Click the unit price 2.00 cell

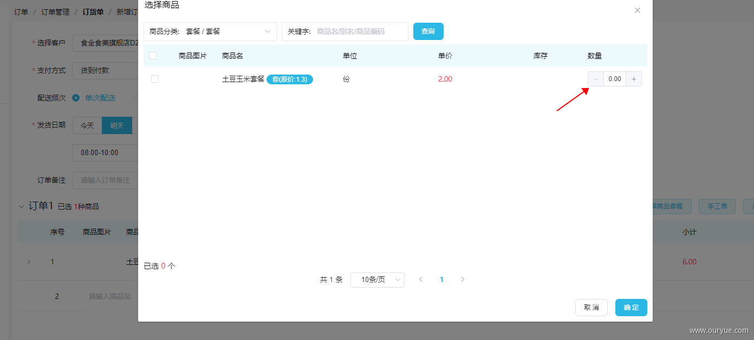[445, 79]
